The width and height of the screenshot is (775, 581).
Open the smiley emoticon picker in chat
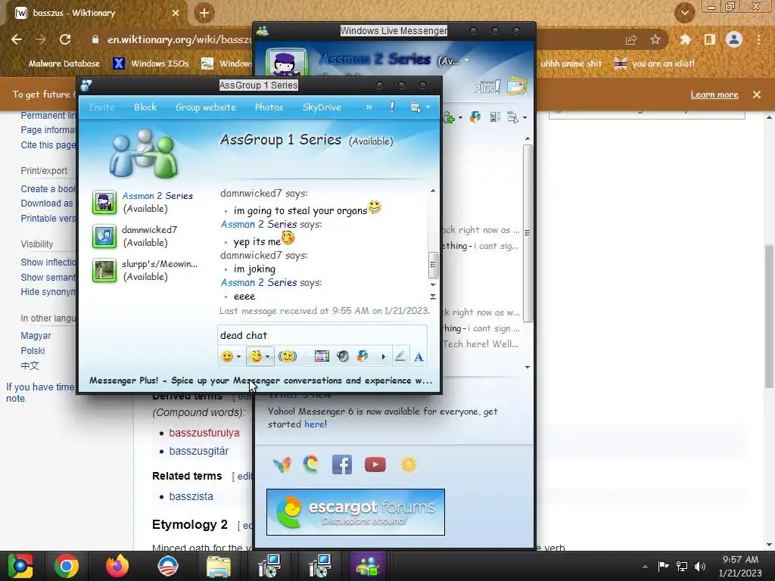227,356
